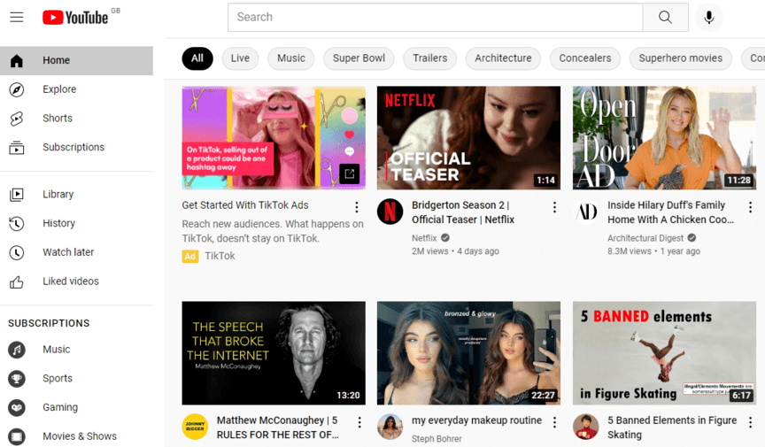Click Steph Bohrer channel name
765x447 pixels.
point(437,439)
